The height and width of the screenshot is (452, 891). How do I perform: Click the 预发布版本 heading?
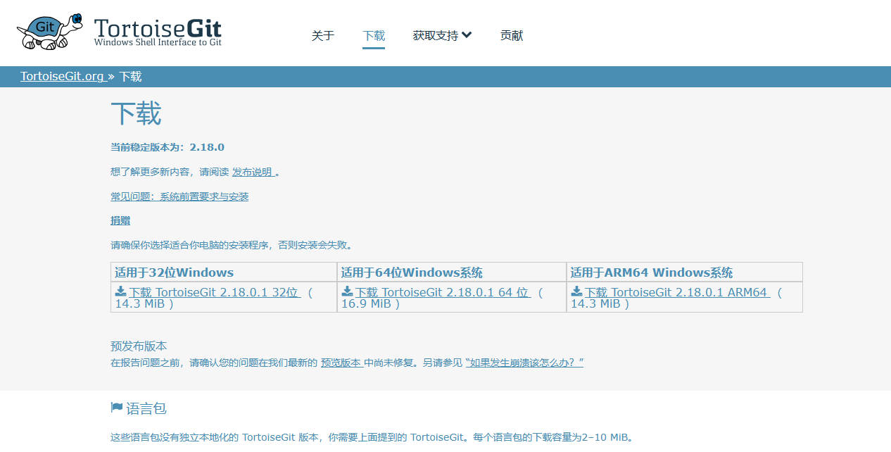point(139,346)
